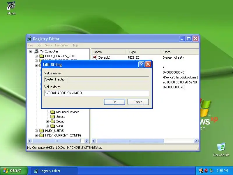This screenshot has height=175, width=233.
Task: Expand the HKEY_CURRENT_CONFIG node
Action: coord(36,135)
